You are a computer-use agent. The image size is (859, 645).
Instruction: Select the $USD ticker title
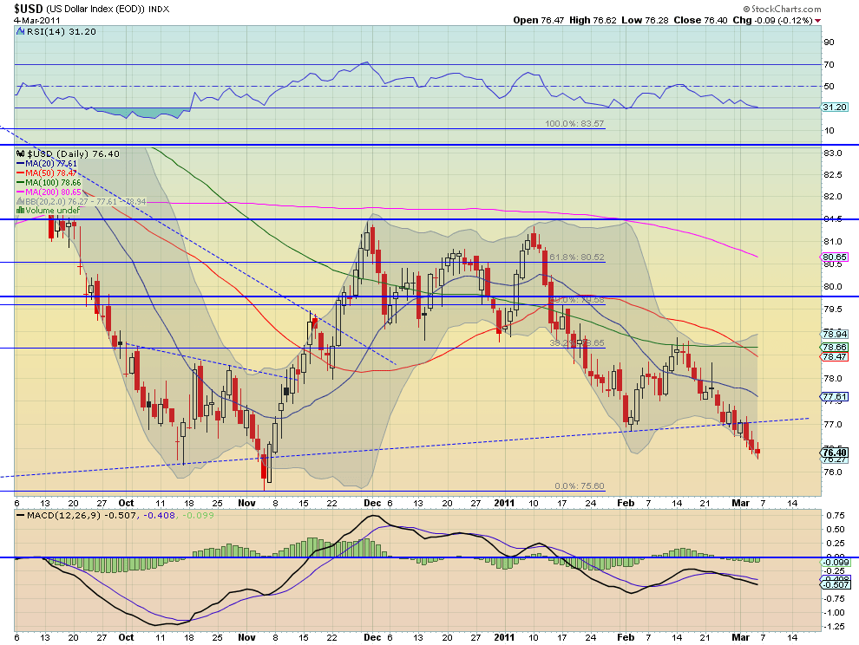(x=29, y=8)
